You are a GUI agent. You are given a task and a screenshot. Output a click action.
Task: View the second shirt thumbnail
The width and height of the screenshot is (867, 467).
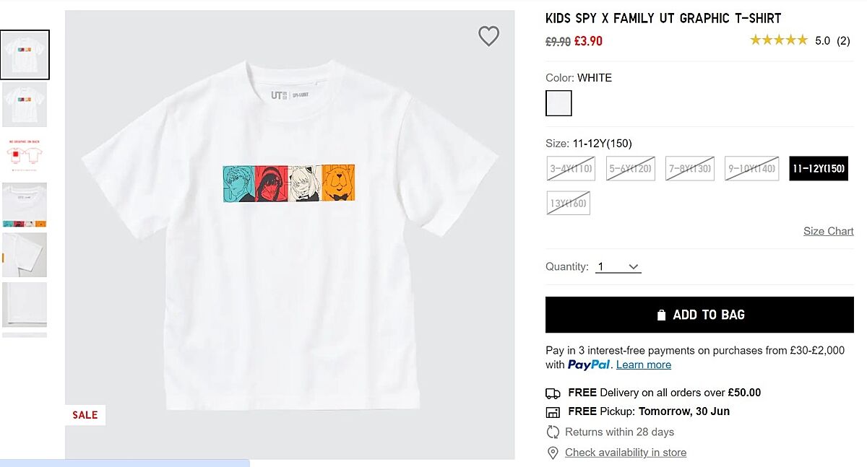[x=25, y=105]
